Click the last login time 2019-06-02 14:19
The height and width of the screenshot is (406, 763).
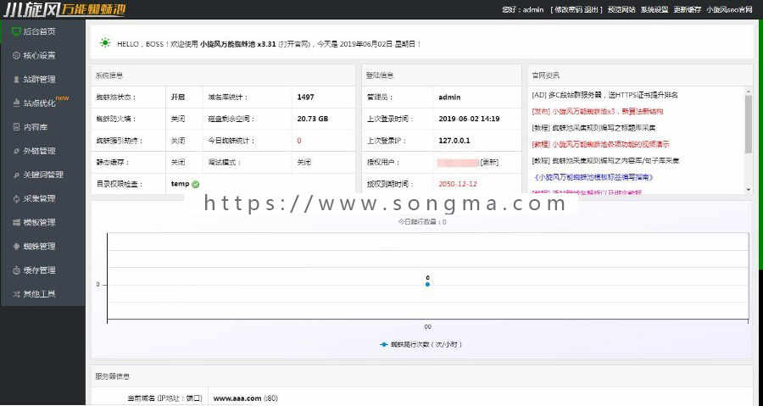click(x=469, y=119)
